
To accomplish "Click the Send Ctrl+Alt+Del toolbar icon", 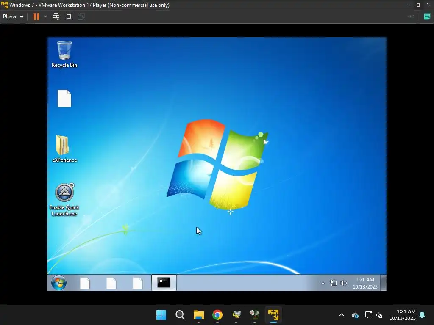I will tap(56, 17).
